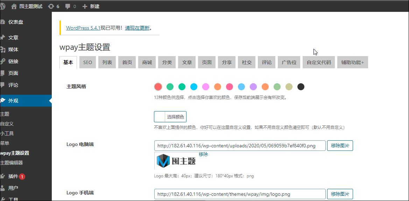409x201 pixels.
Task: Select the black theme color swatch
Action: pyautogui.click(x=301, y=87)
